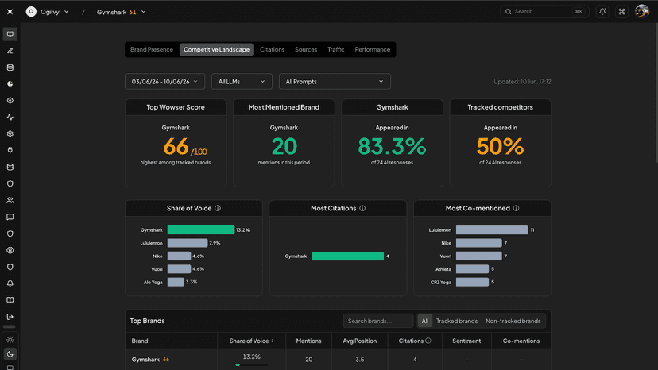This screenshot has height=370, width=658.
Task: Click the 66 /100 Wowser score value
Action: (184, 147)
